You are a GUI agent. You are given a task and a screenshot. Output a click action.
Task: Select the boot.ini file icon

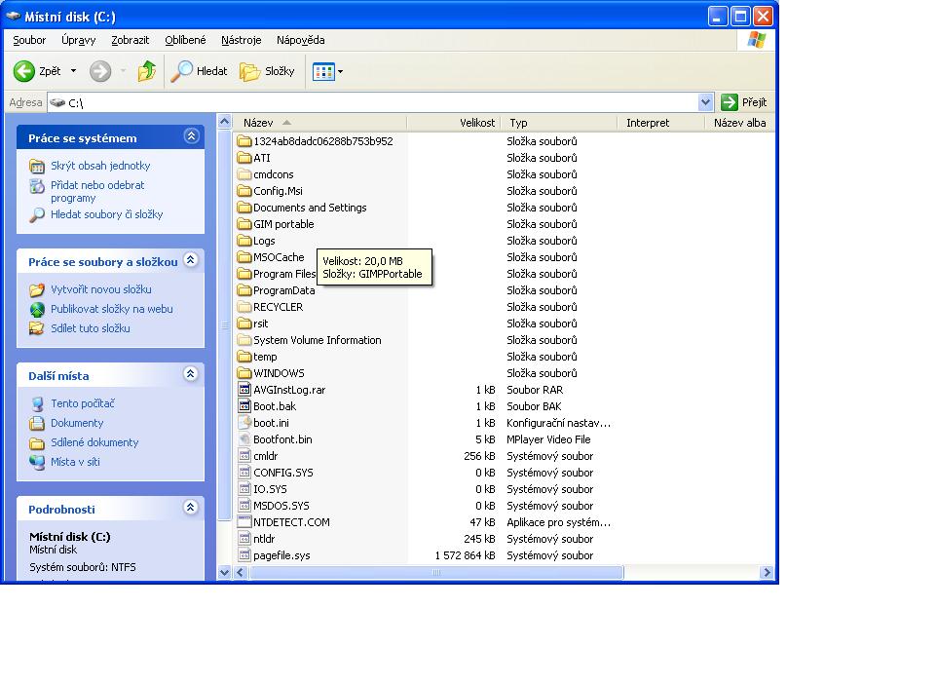tap(244, 423)
